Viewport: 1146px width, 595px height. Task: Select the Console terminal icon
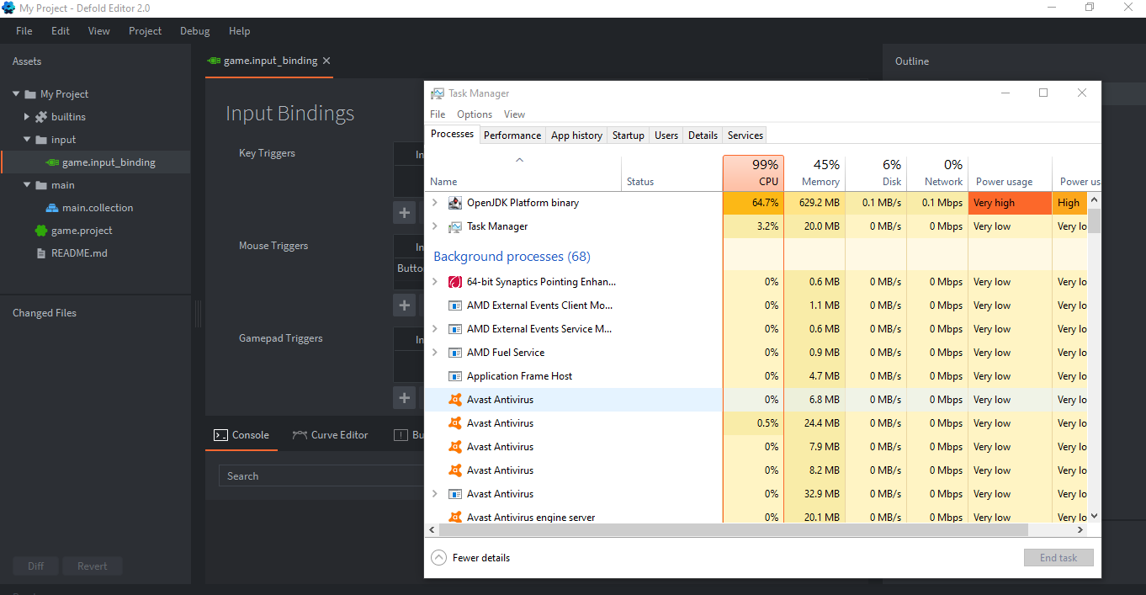tap(220, 434)
